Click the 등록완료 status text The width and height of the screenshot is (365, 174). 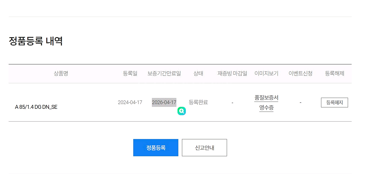click(198, 102)
